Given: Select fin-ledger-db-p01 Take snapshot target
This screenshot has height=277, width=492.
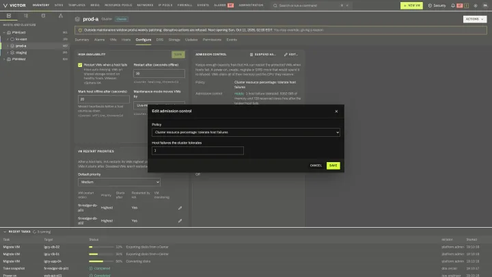Looking at the screenshot, I should [56, 269].
